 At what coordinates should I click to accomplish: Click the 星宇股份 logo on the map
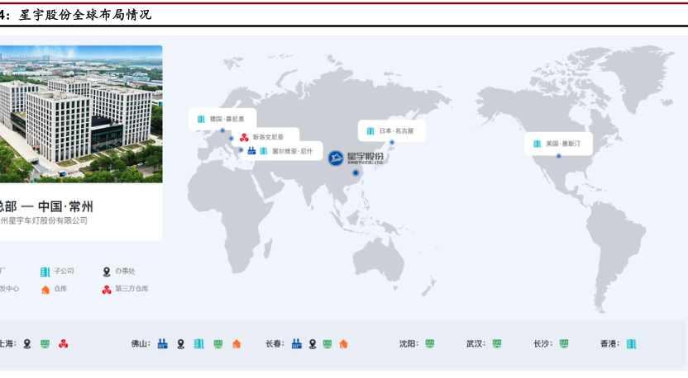point(356,158)
